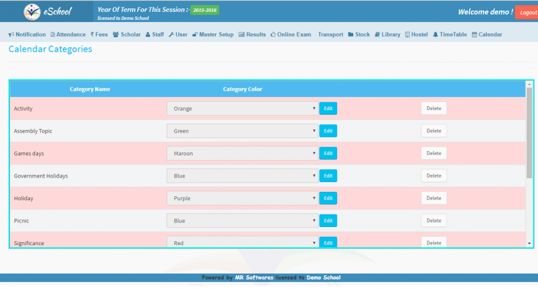
Task: Open Assembly Topic color dropdown showing Green
Action: pos(242,131)
